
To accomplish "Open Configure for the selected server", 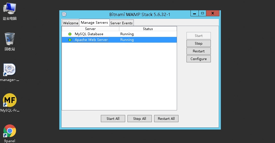I will (x=199, y=59).
